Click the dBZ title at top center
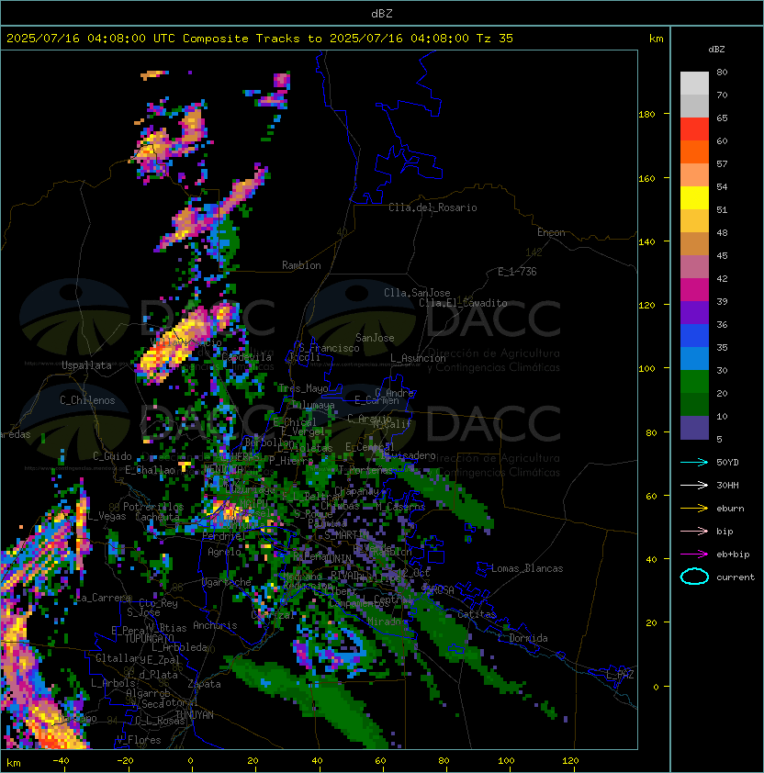764x773 pixels. point(382,14)
